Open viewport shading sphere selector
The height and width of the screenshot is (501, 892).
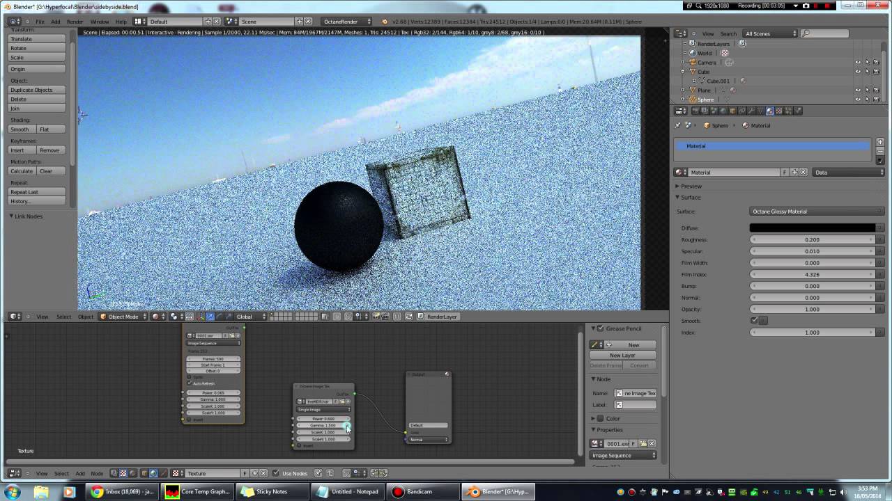[x=160, y=317]
